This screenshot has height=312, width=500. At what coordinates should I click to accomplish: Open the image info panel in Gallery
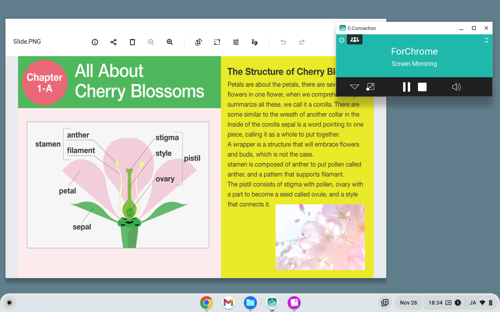tap(95, 42)
